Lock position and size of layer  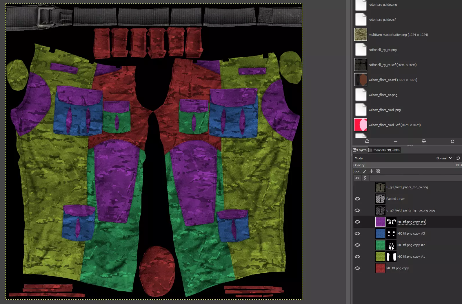tap(371, 171)
